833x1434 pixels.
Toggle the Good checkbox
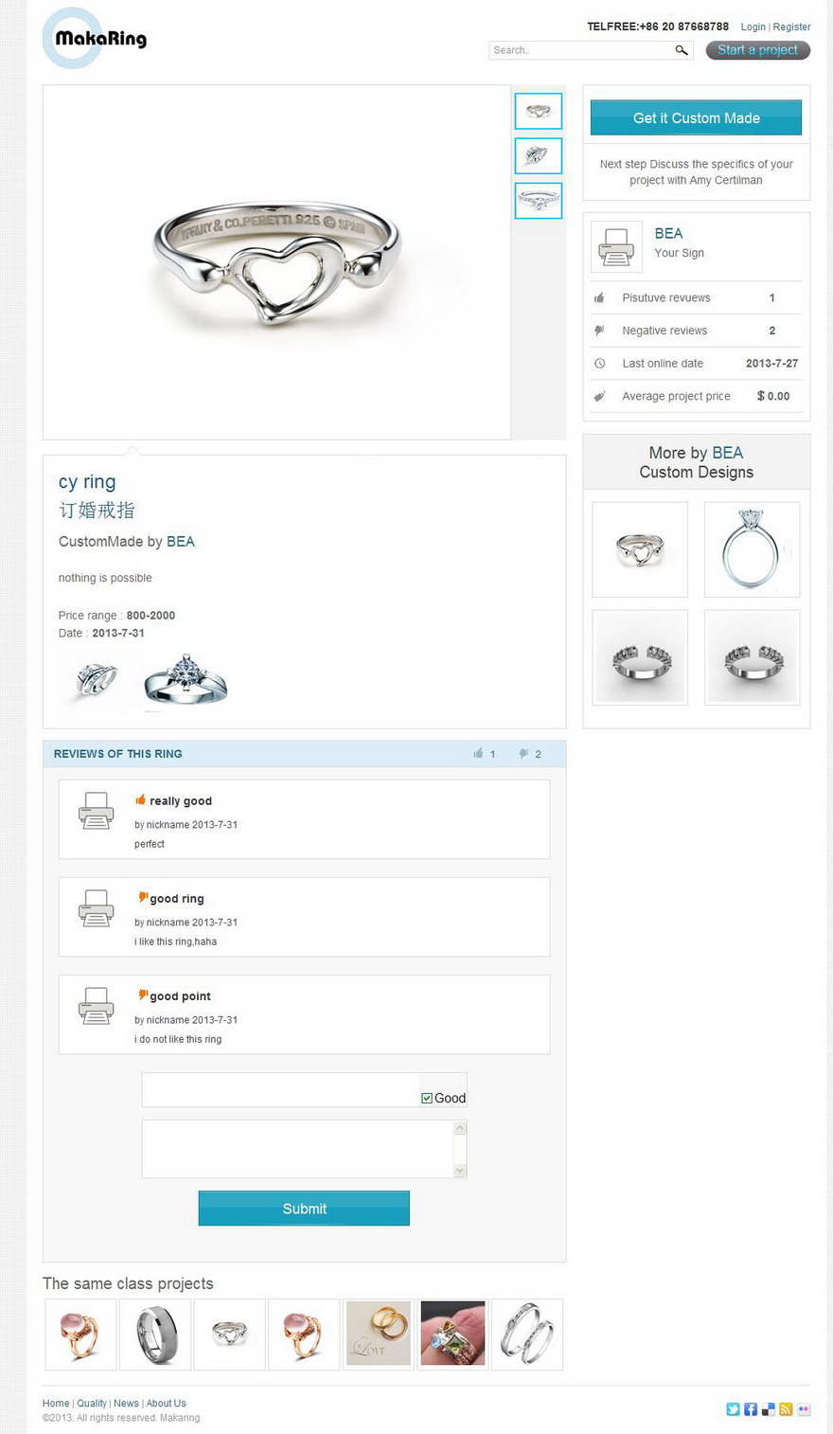[x=427, y=1098]
